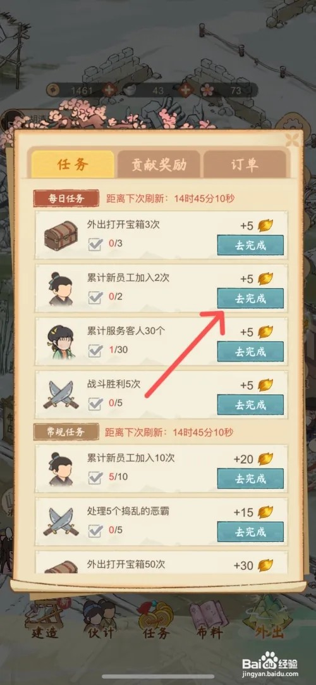Tick the checkbox for 处理5个捣乱的恶霸
The height and width of the screenshot is (685, 316).
pos(95,531)
